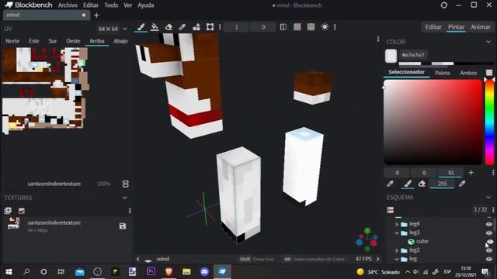Screen dimensions: 497x279
Task: Click the brush softness field showing 0
Action: (x=263, y=27)
